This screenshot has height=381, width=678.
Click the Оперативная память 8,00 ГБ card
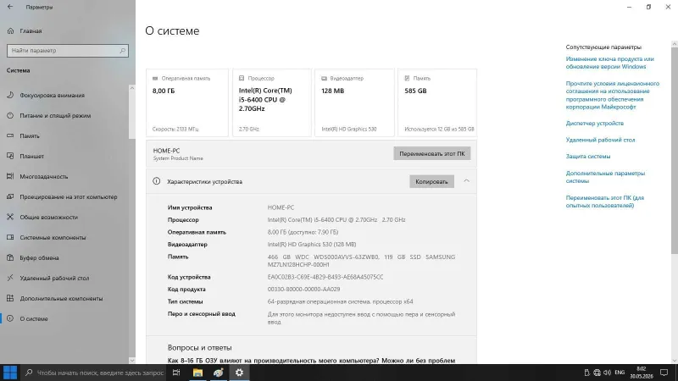tap(186, 102)
